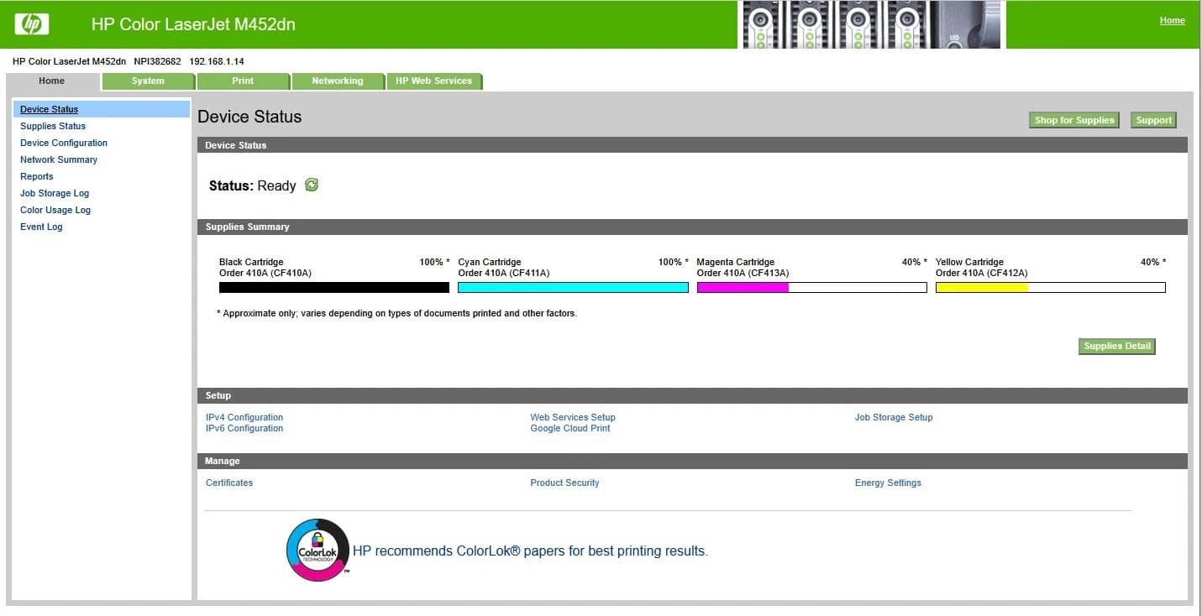Click the NPI382682 hostname text
The height and width of the screenshot is (616, 1202).
[158, 61]
